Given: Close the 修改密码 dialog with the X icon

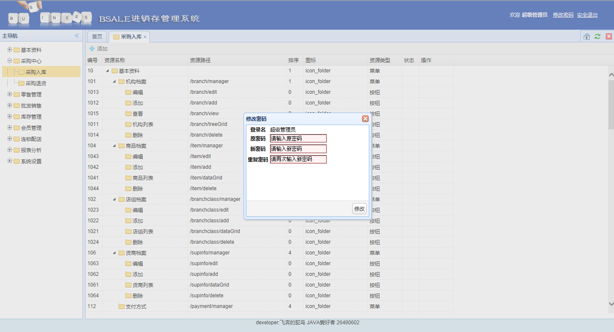Looking at the screenshot, I should pos(365,119).
